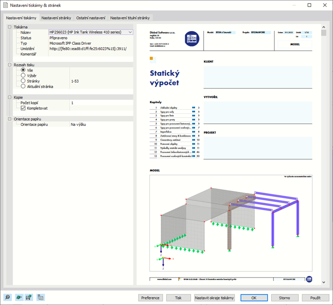Select the Aktuální stránka radio button

click(x=23, y=86)
